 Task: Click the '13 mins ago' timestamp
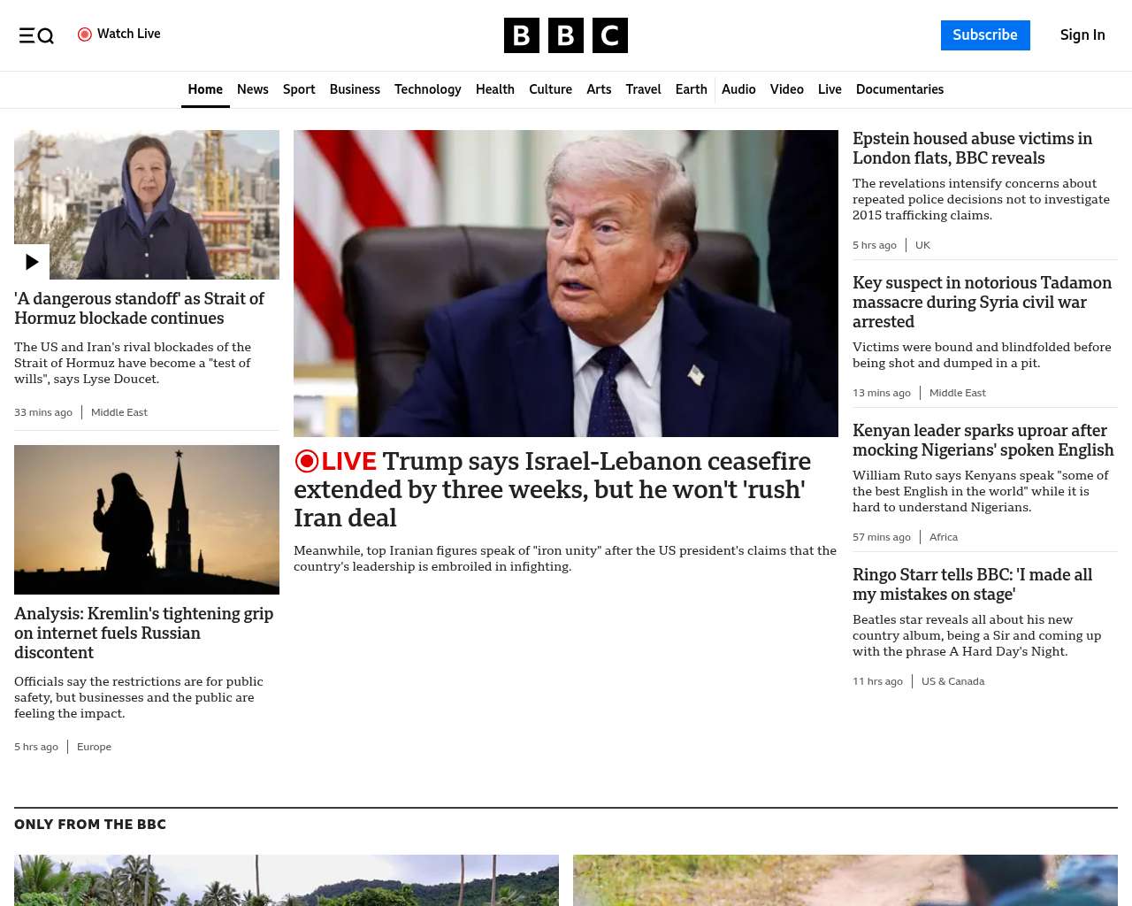point(882,393)
